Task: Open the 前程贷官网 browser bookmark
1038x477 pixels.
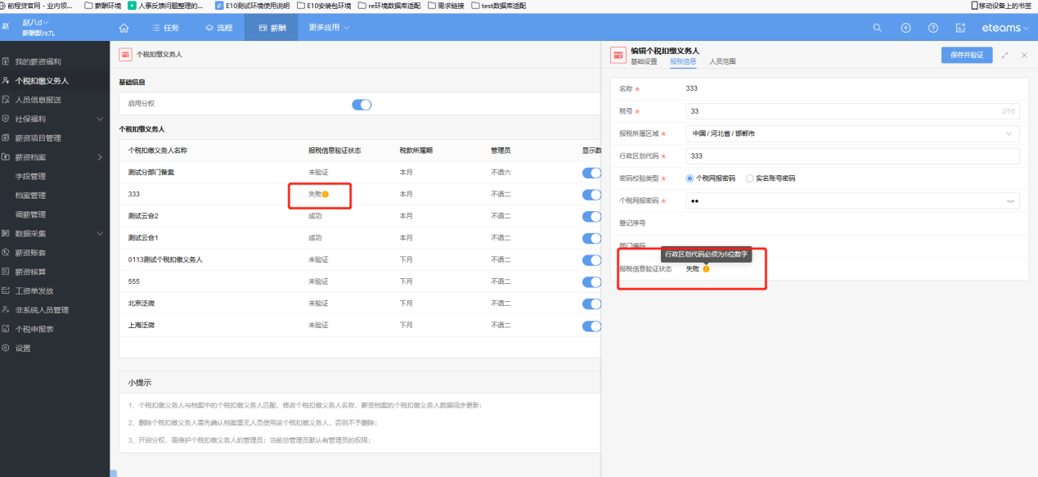Action: click(x=37, y=5)
